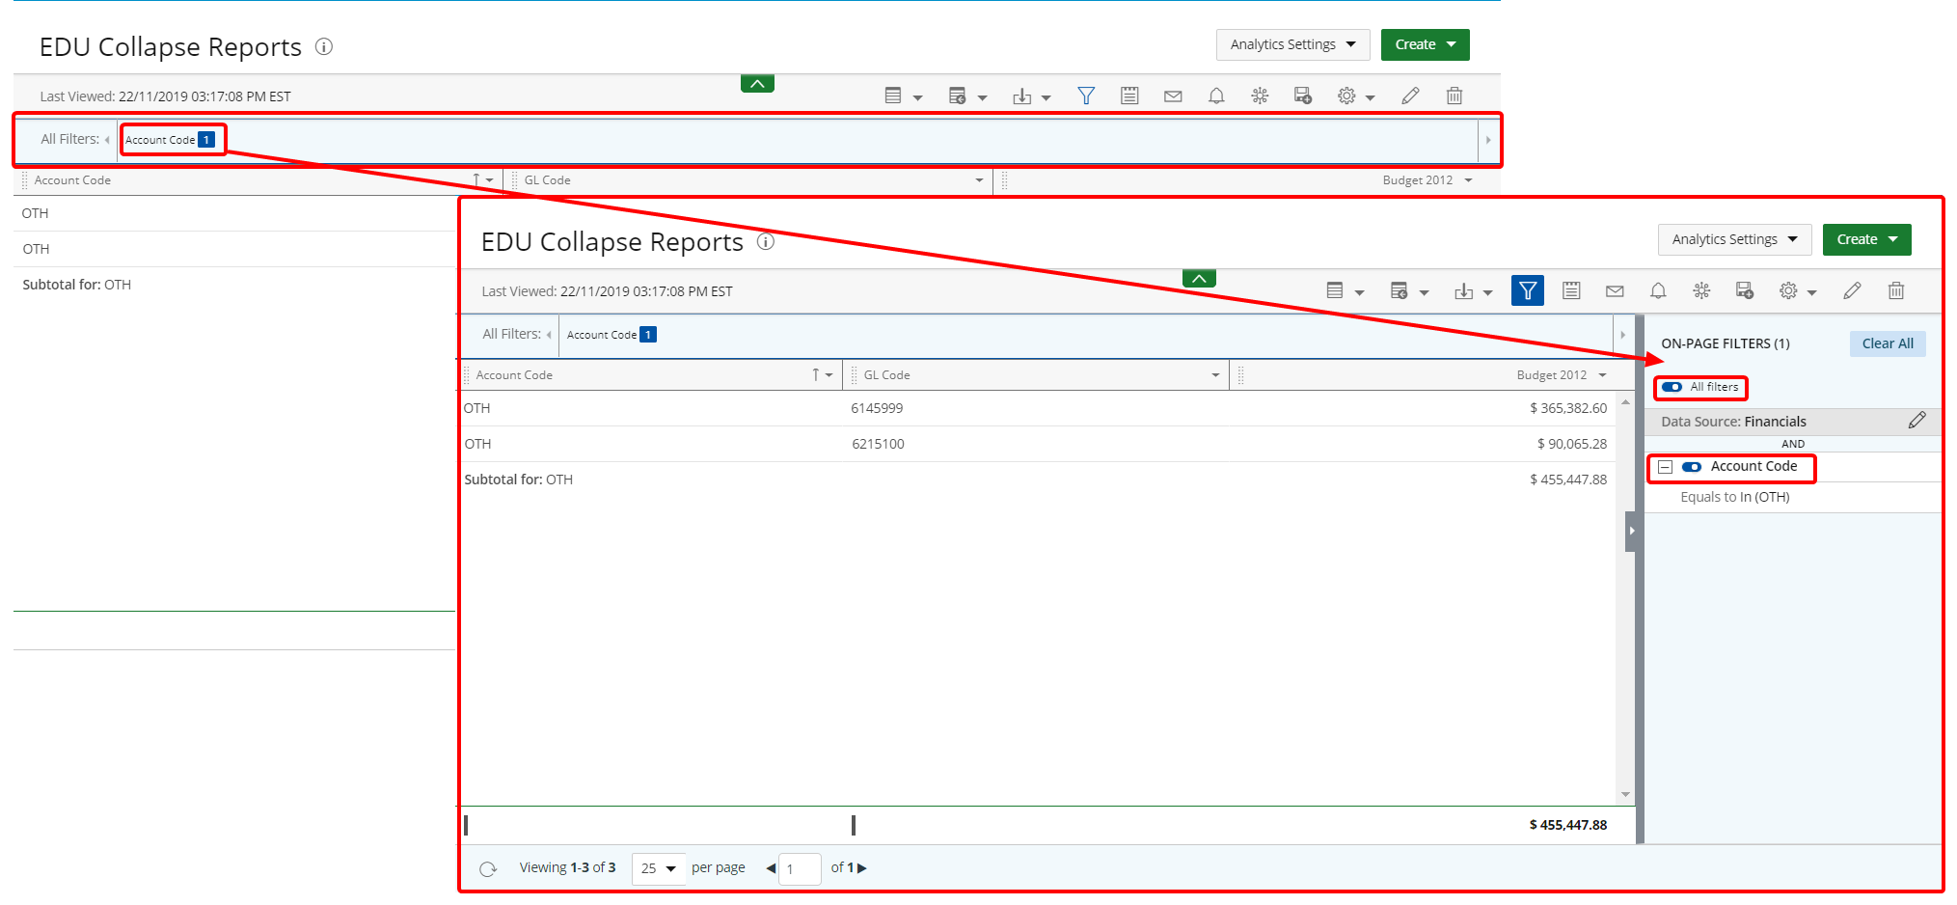Click the settings gear icon in the background report
Viewport: 1957px width, 905px height.
1346,96
